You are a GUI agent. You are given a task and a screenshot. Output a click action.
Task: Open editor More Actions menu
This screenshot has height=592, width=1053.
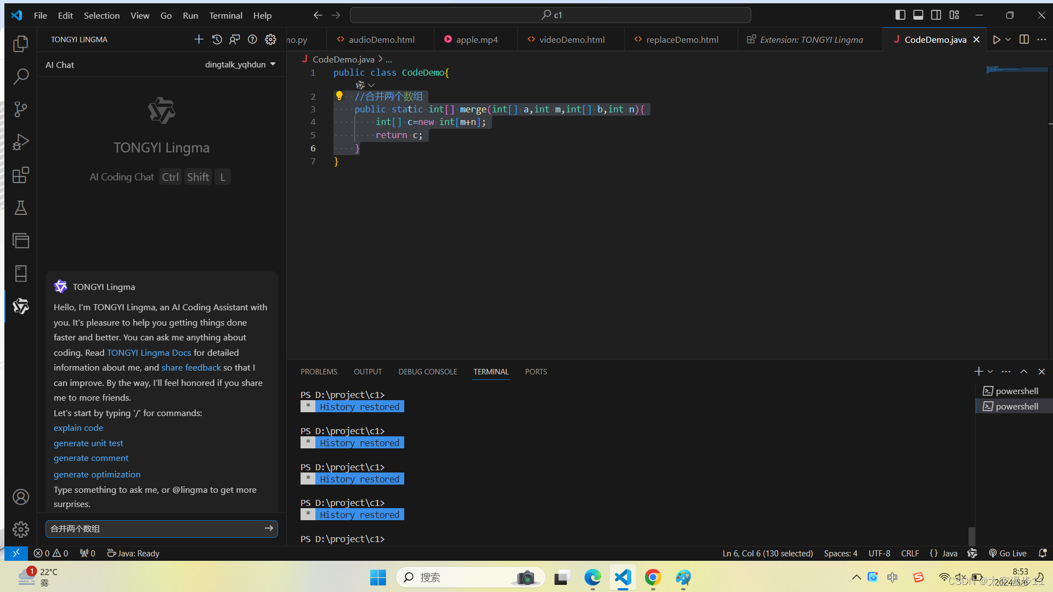pyautogui.click(x=1041, y=39)
